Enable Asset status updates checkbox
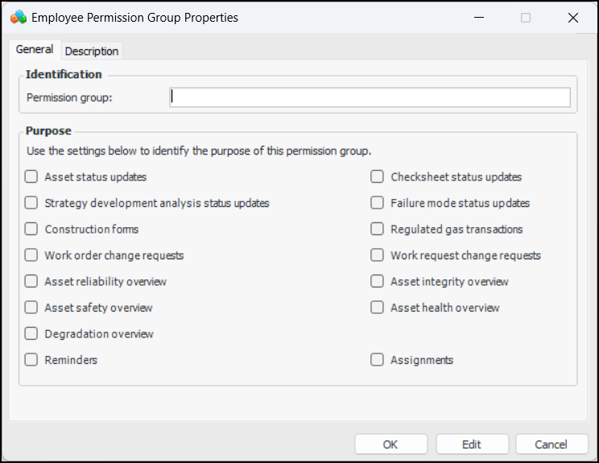 (x=31, y=177)
